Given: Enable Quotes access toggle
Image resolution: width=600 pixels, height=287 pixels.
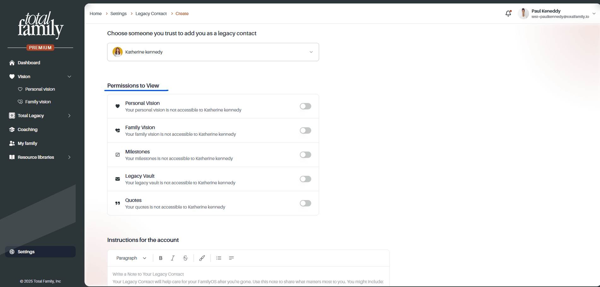Looking at the screenshot, I should (x=306, y=203).
